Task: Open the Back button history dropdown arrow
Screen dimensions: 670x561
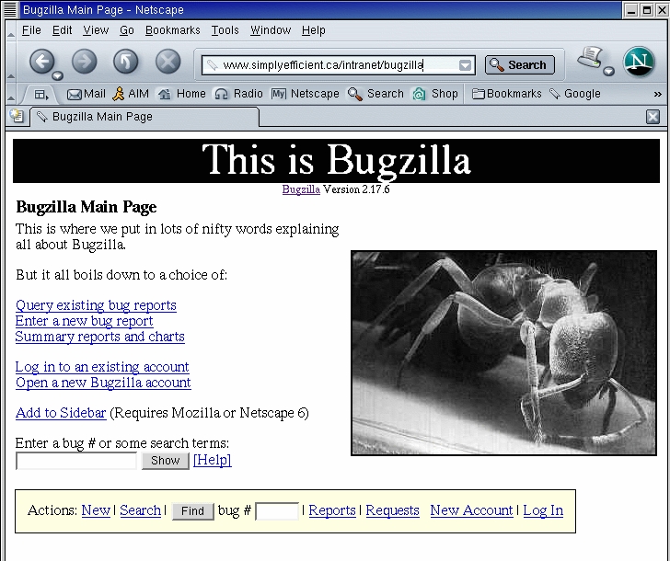Action: [x=57, y=74]
